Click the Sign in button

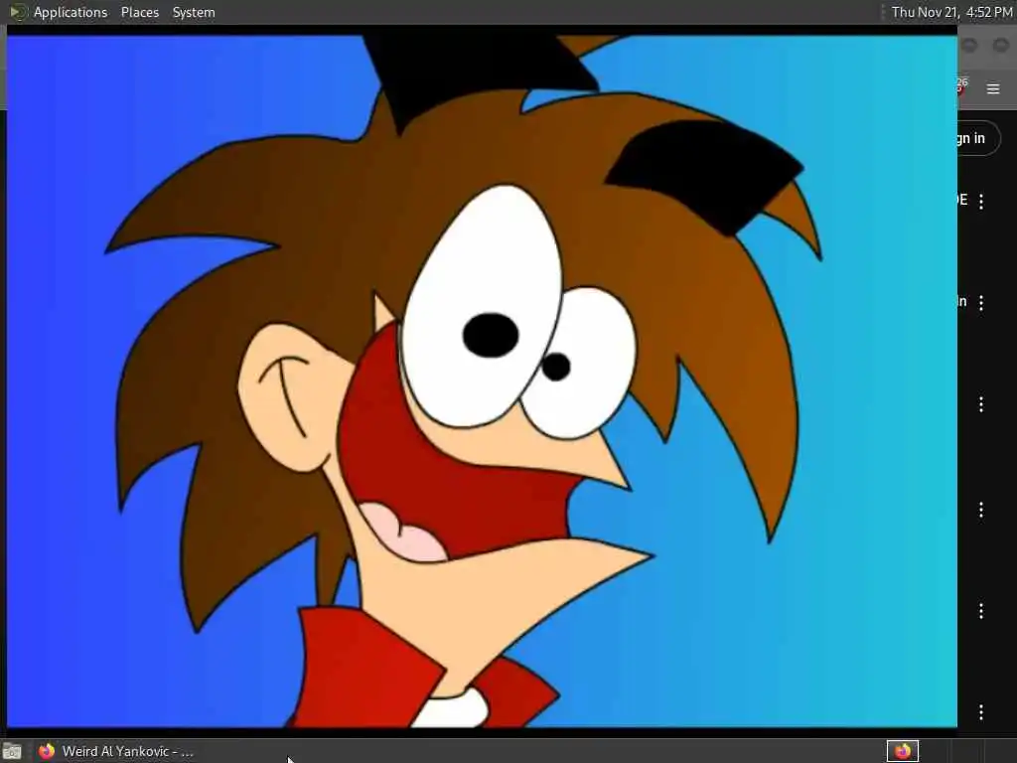point(978,138)
